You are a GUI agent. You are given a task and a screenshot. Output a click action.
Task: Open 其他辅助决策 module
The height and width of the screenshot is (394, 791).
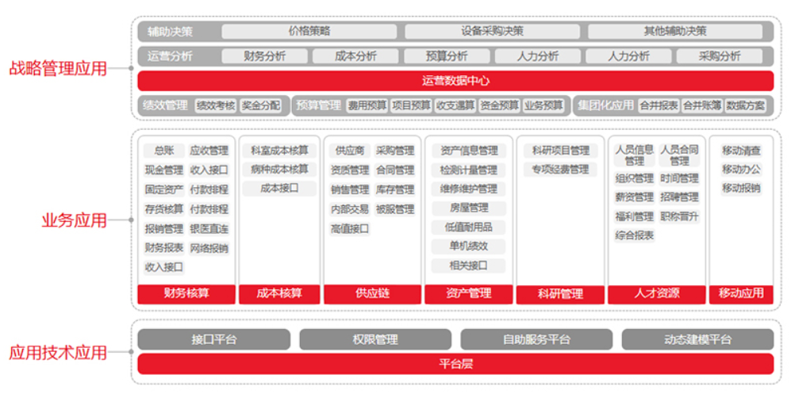click(674, 32)
